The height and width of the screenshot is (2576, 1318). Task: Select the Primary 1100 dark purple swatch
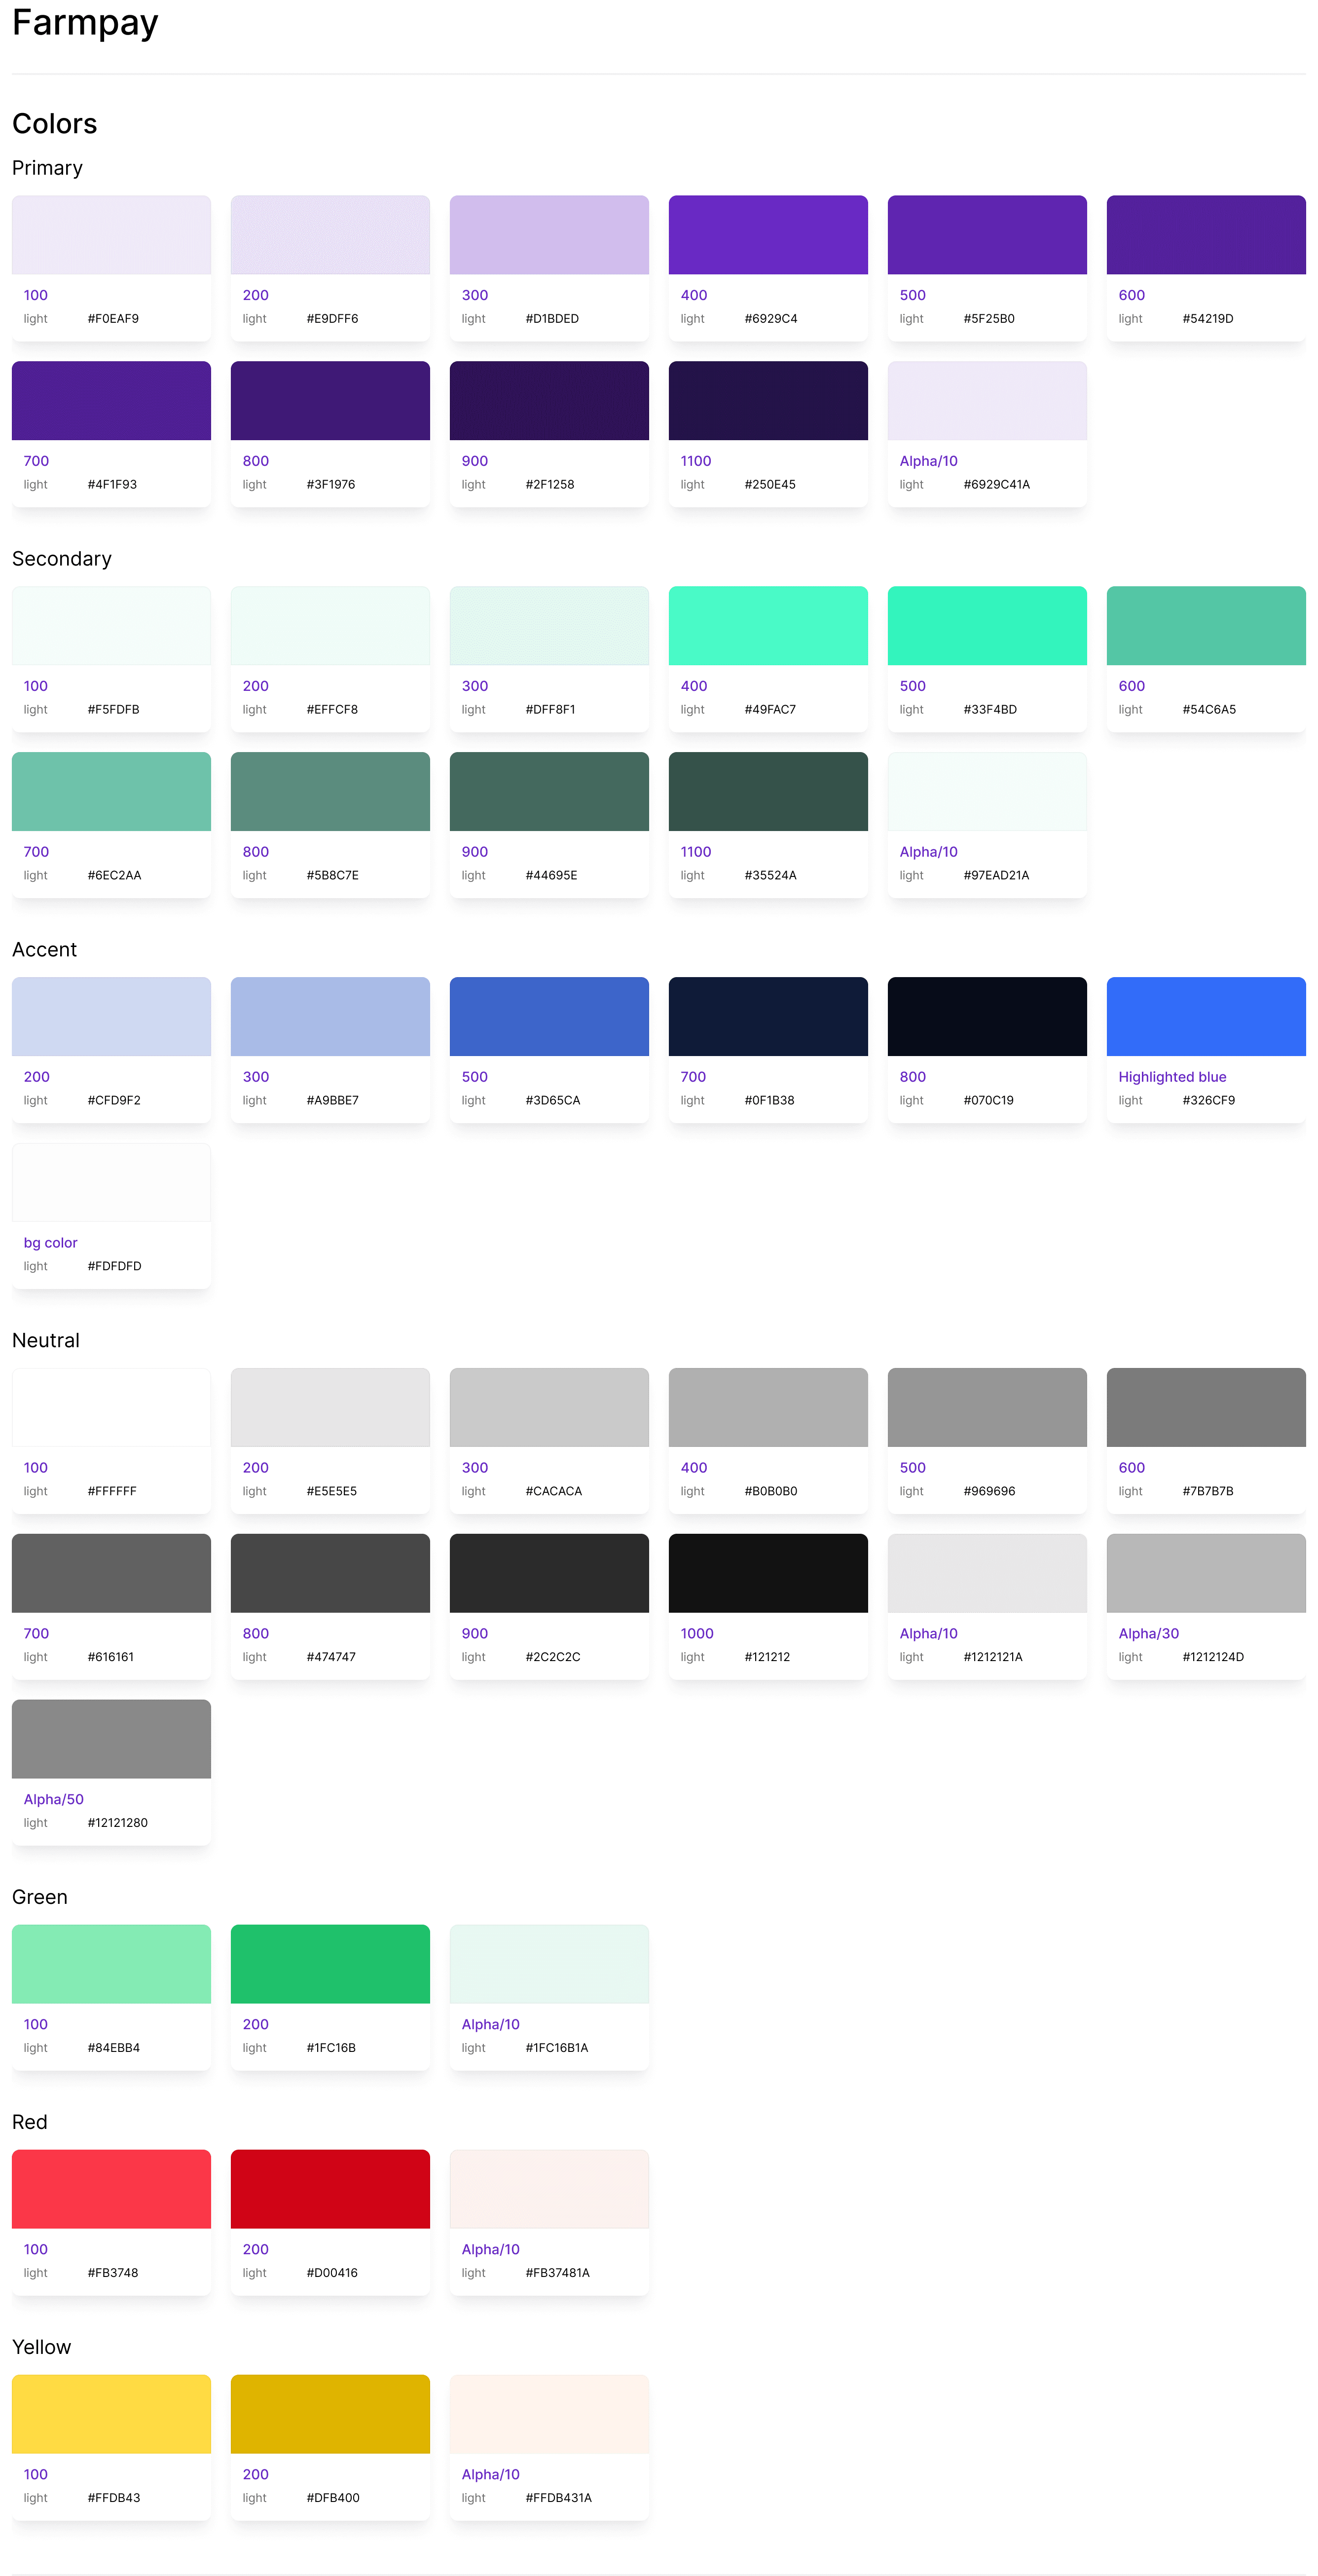tap(768, 401)
